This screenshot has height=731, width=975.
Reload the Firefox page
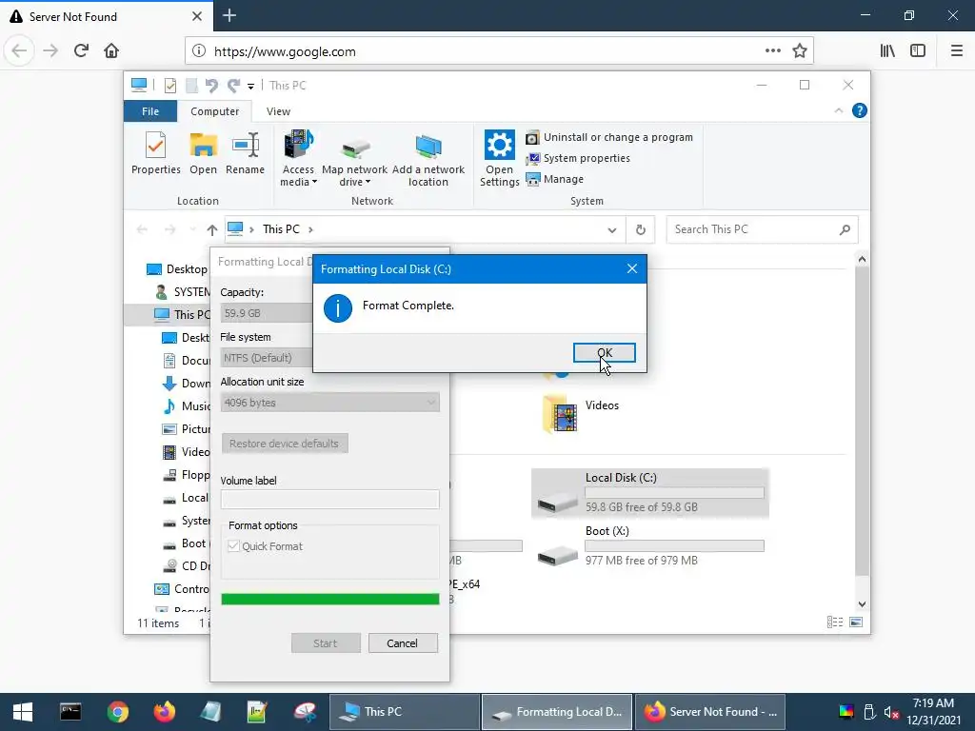pyautogui.click(x=81, y=51)
